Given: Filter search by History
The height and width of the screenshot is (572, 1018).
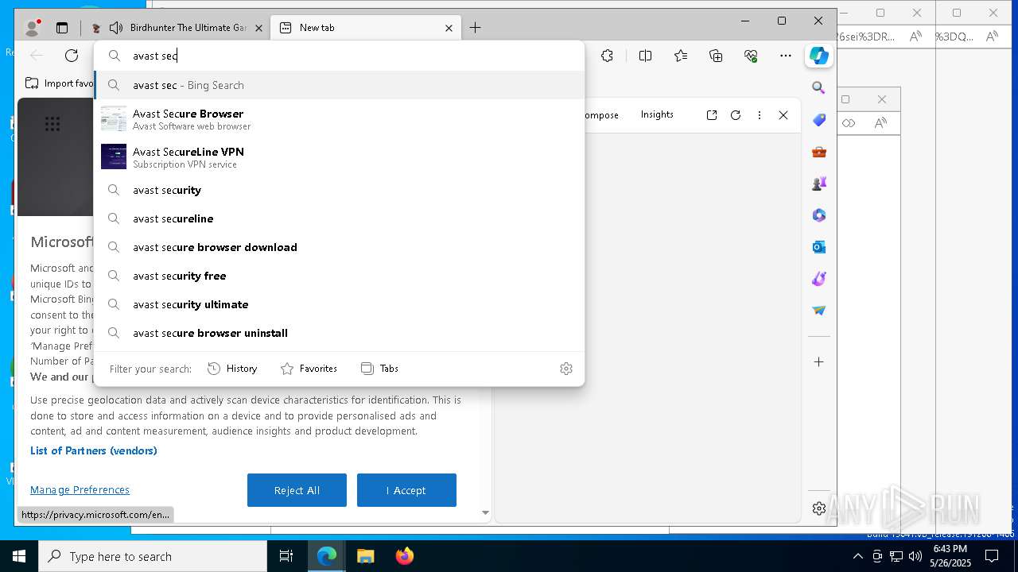Looking at the screenshot, I should [232, 369].
